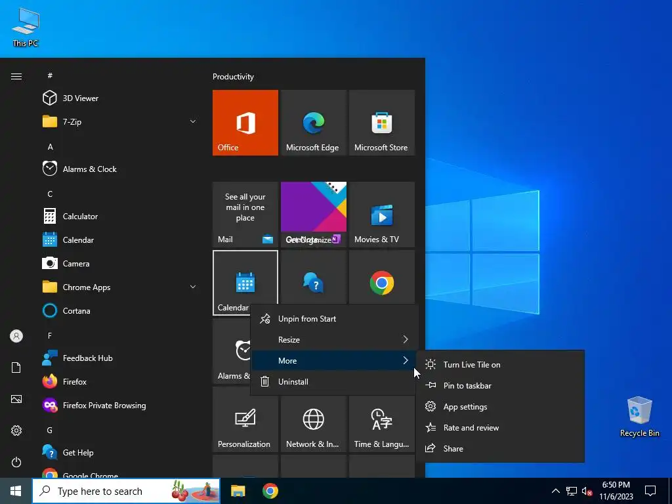Open Pictures from the Start sidebar
672x504 pixels.
16,399
